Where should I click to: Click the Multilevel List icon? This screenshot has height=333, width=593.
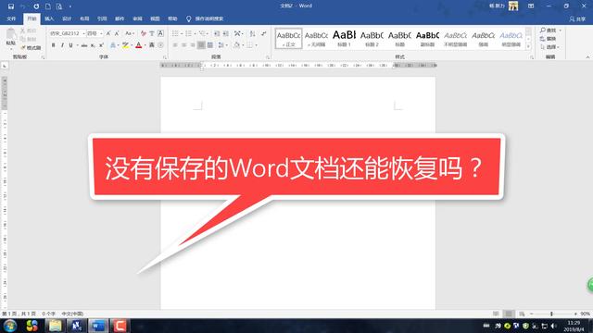(202, 33)
